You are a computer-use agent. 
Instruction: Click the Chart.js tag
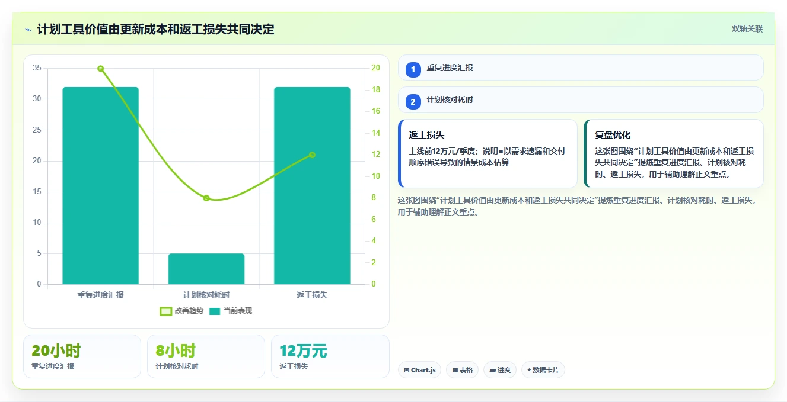point(419,370)
